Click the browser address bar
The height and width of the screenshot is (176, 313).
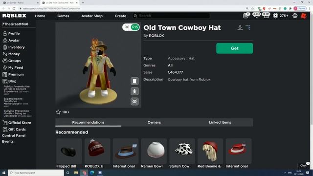coord(132,9)
